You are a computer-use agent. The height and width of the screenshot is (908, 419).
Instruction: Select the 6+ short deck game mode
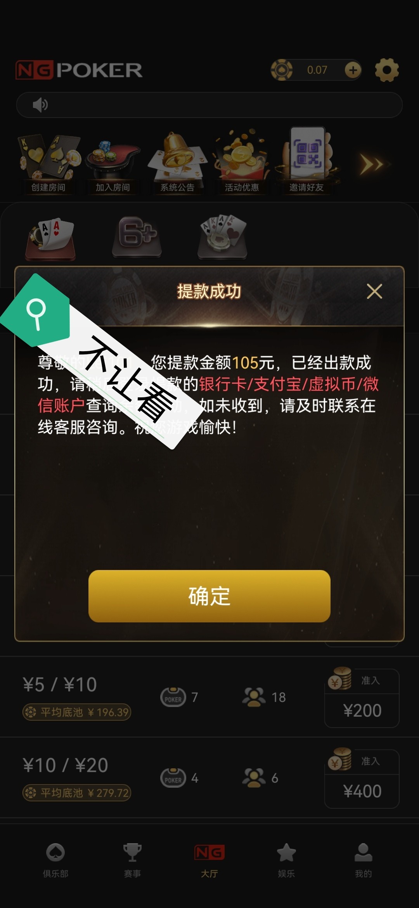click(137, 237)
